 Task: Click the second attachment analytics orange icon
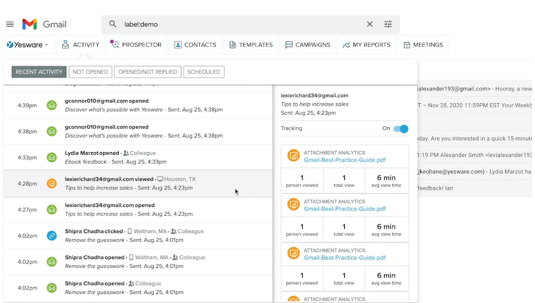(294, 204)
